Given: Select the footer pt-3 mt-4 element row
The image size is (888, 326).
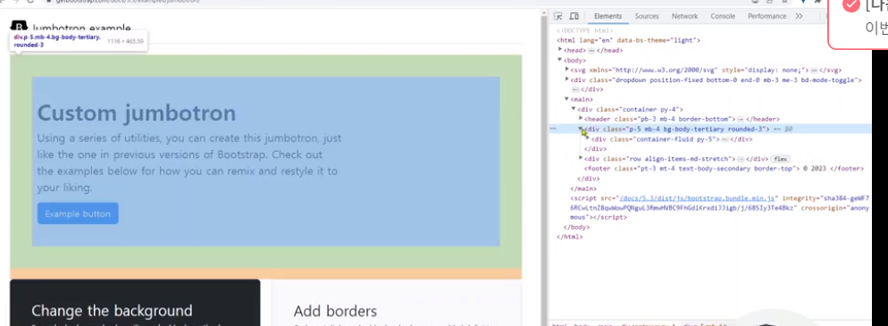Looking at the screenshot, I should pos(724,169).
